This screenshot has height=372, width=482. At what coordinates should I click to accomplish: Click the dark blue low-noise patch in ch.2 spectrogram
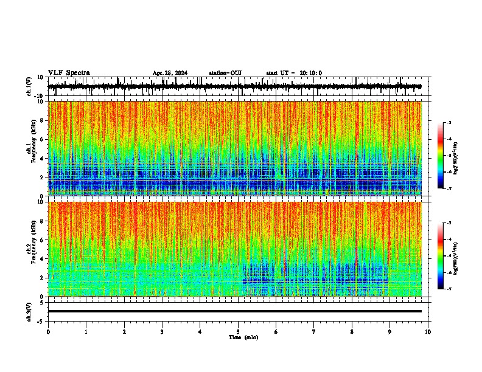[315, 278]
